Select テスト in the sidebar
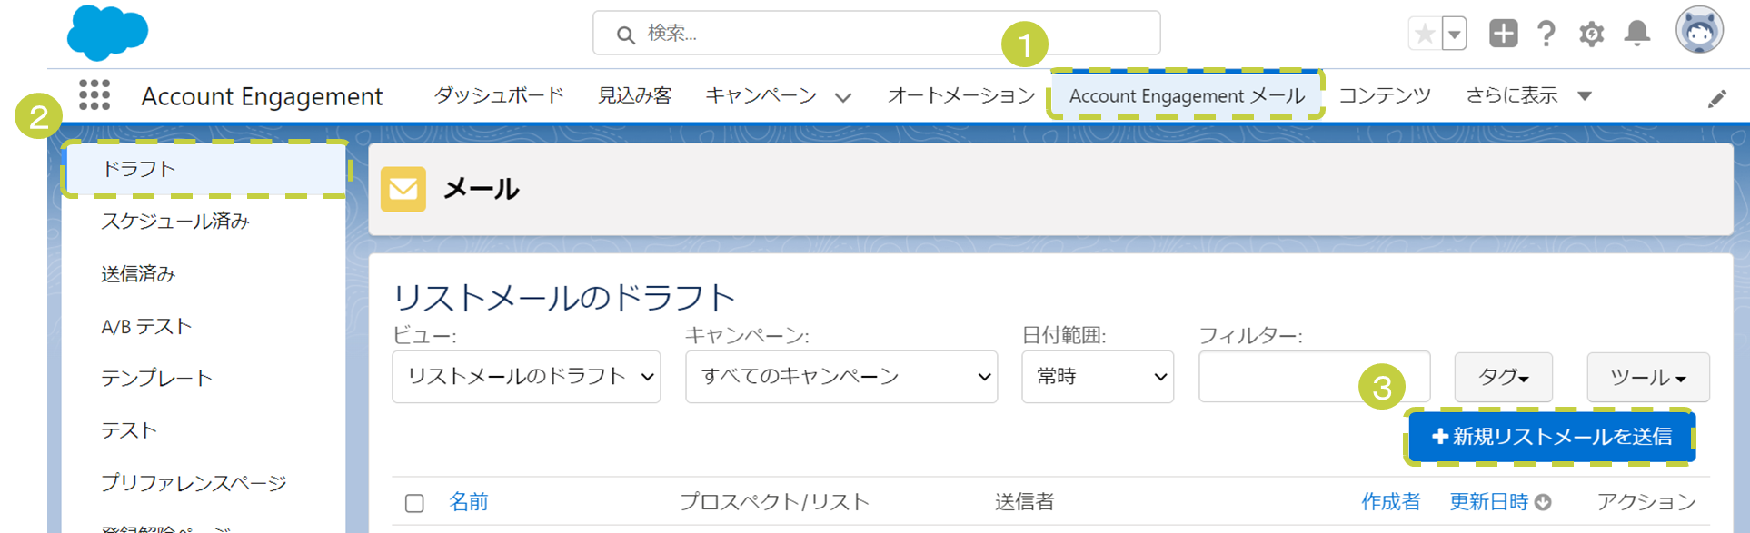 [129, 430]
